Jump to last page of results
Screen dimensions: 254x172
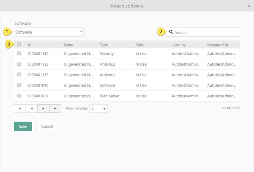point(55,108)
